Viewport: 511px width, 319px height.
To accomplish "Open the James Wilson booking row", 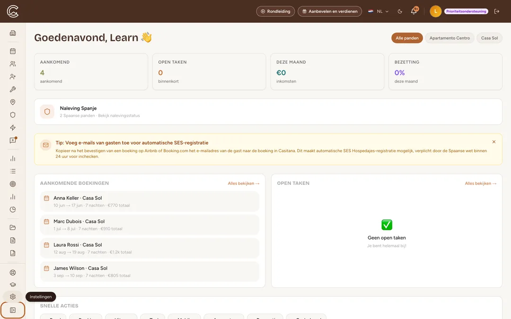I will point(150,272).
